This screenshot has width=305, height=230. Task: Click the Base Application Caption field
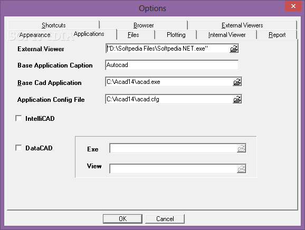(171, 65)
